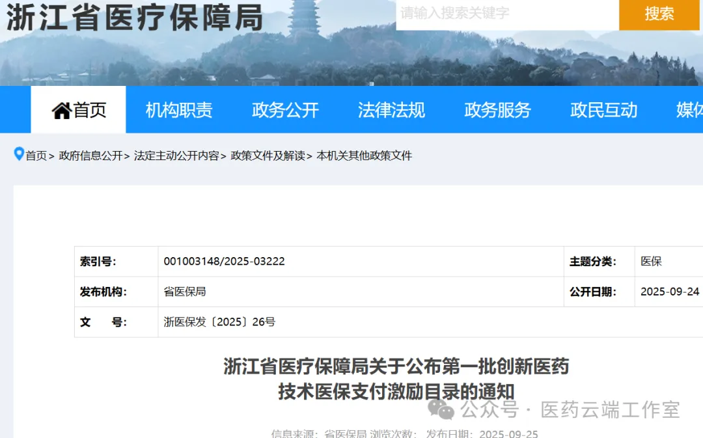
Task: Focus the search keyword input box
Action: tap(507, 14)
